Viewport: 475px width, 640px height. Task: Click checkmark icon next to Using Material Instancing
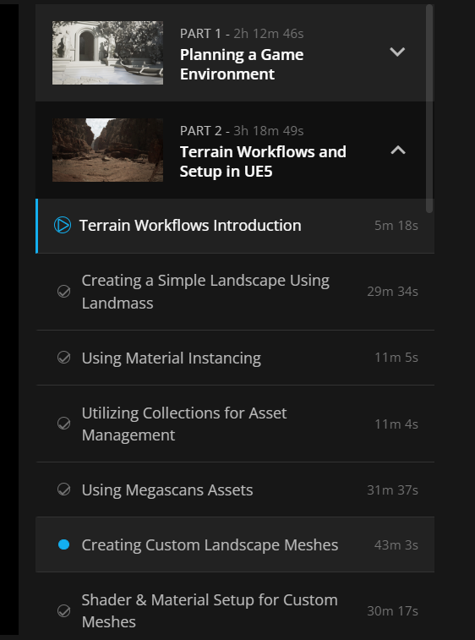(63, 358)
